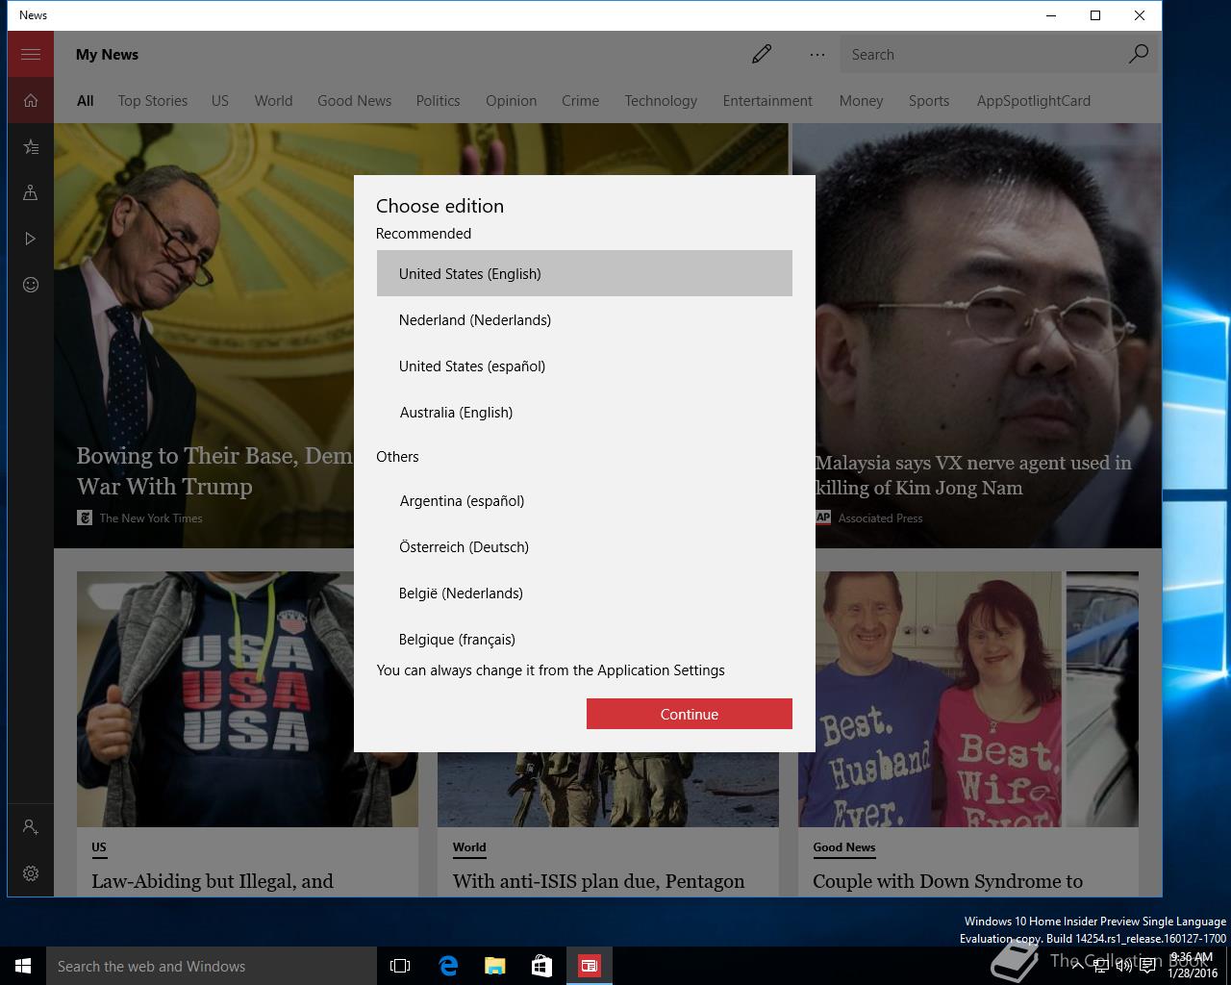This screenshot has width=1231, height=985.
Task: Click the red Continue button
Action: point(690,714)
